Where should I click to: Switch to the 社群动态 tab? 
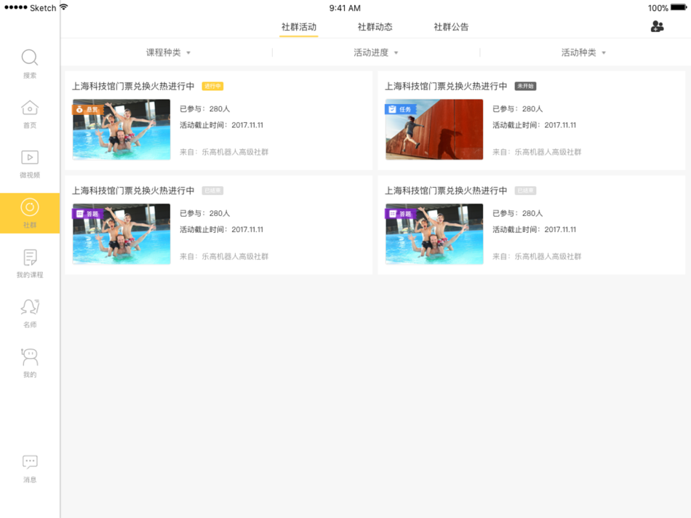(x=375, y=27)
